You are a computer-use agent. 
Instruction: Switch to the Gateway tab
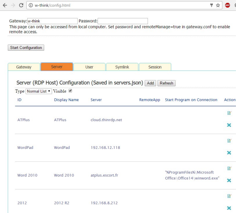point(24,67)
